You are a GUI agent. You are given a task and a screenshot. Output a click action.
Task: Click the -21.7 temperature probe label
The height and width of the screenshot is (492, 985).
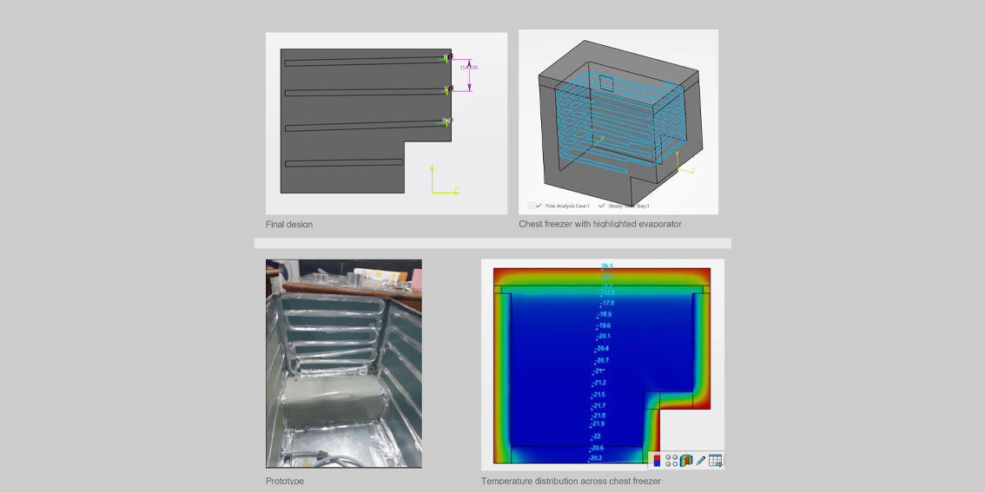click(x=598, y=406)
